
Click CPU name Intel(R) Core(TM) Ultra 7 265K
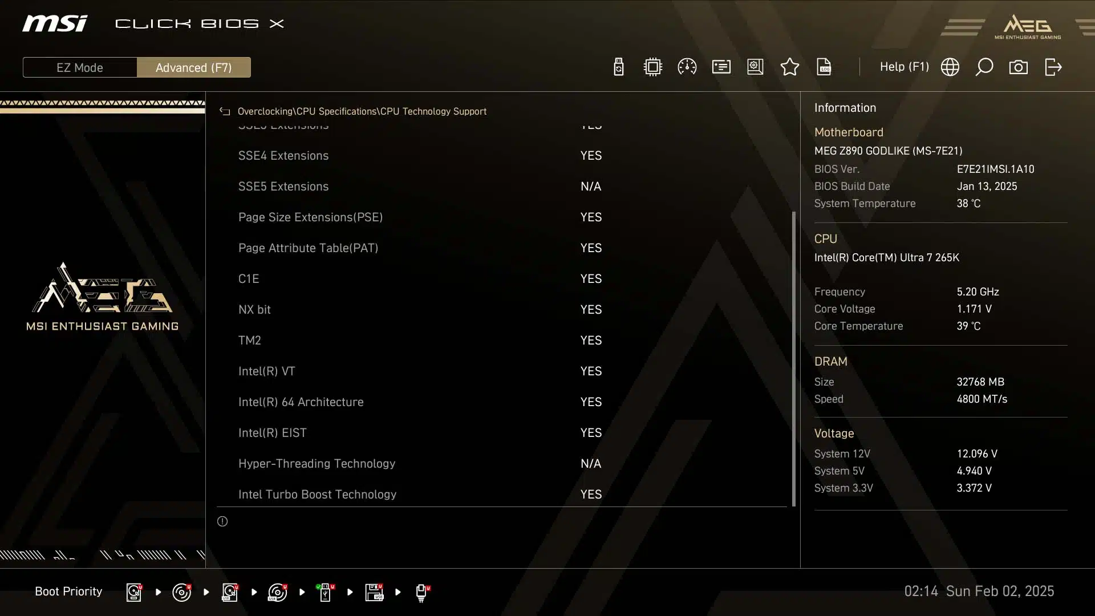886,258
